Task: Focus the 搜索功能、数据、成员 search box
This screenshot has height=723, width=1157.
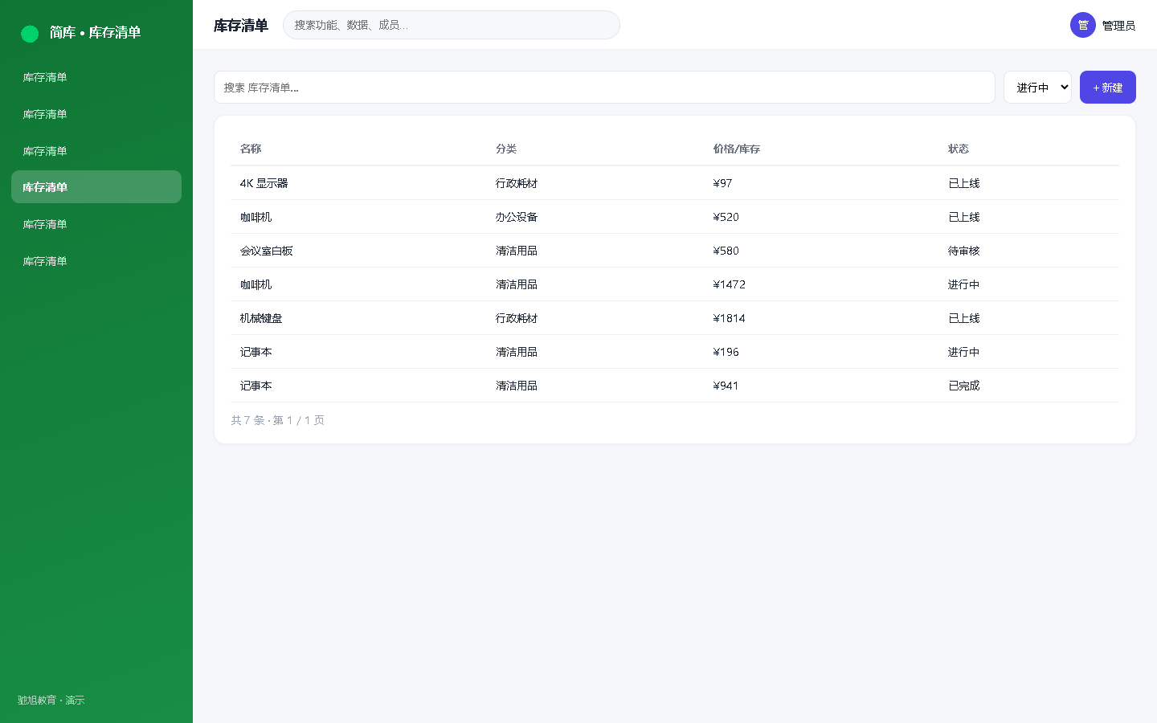Action: coord(452,25)
